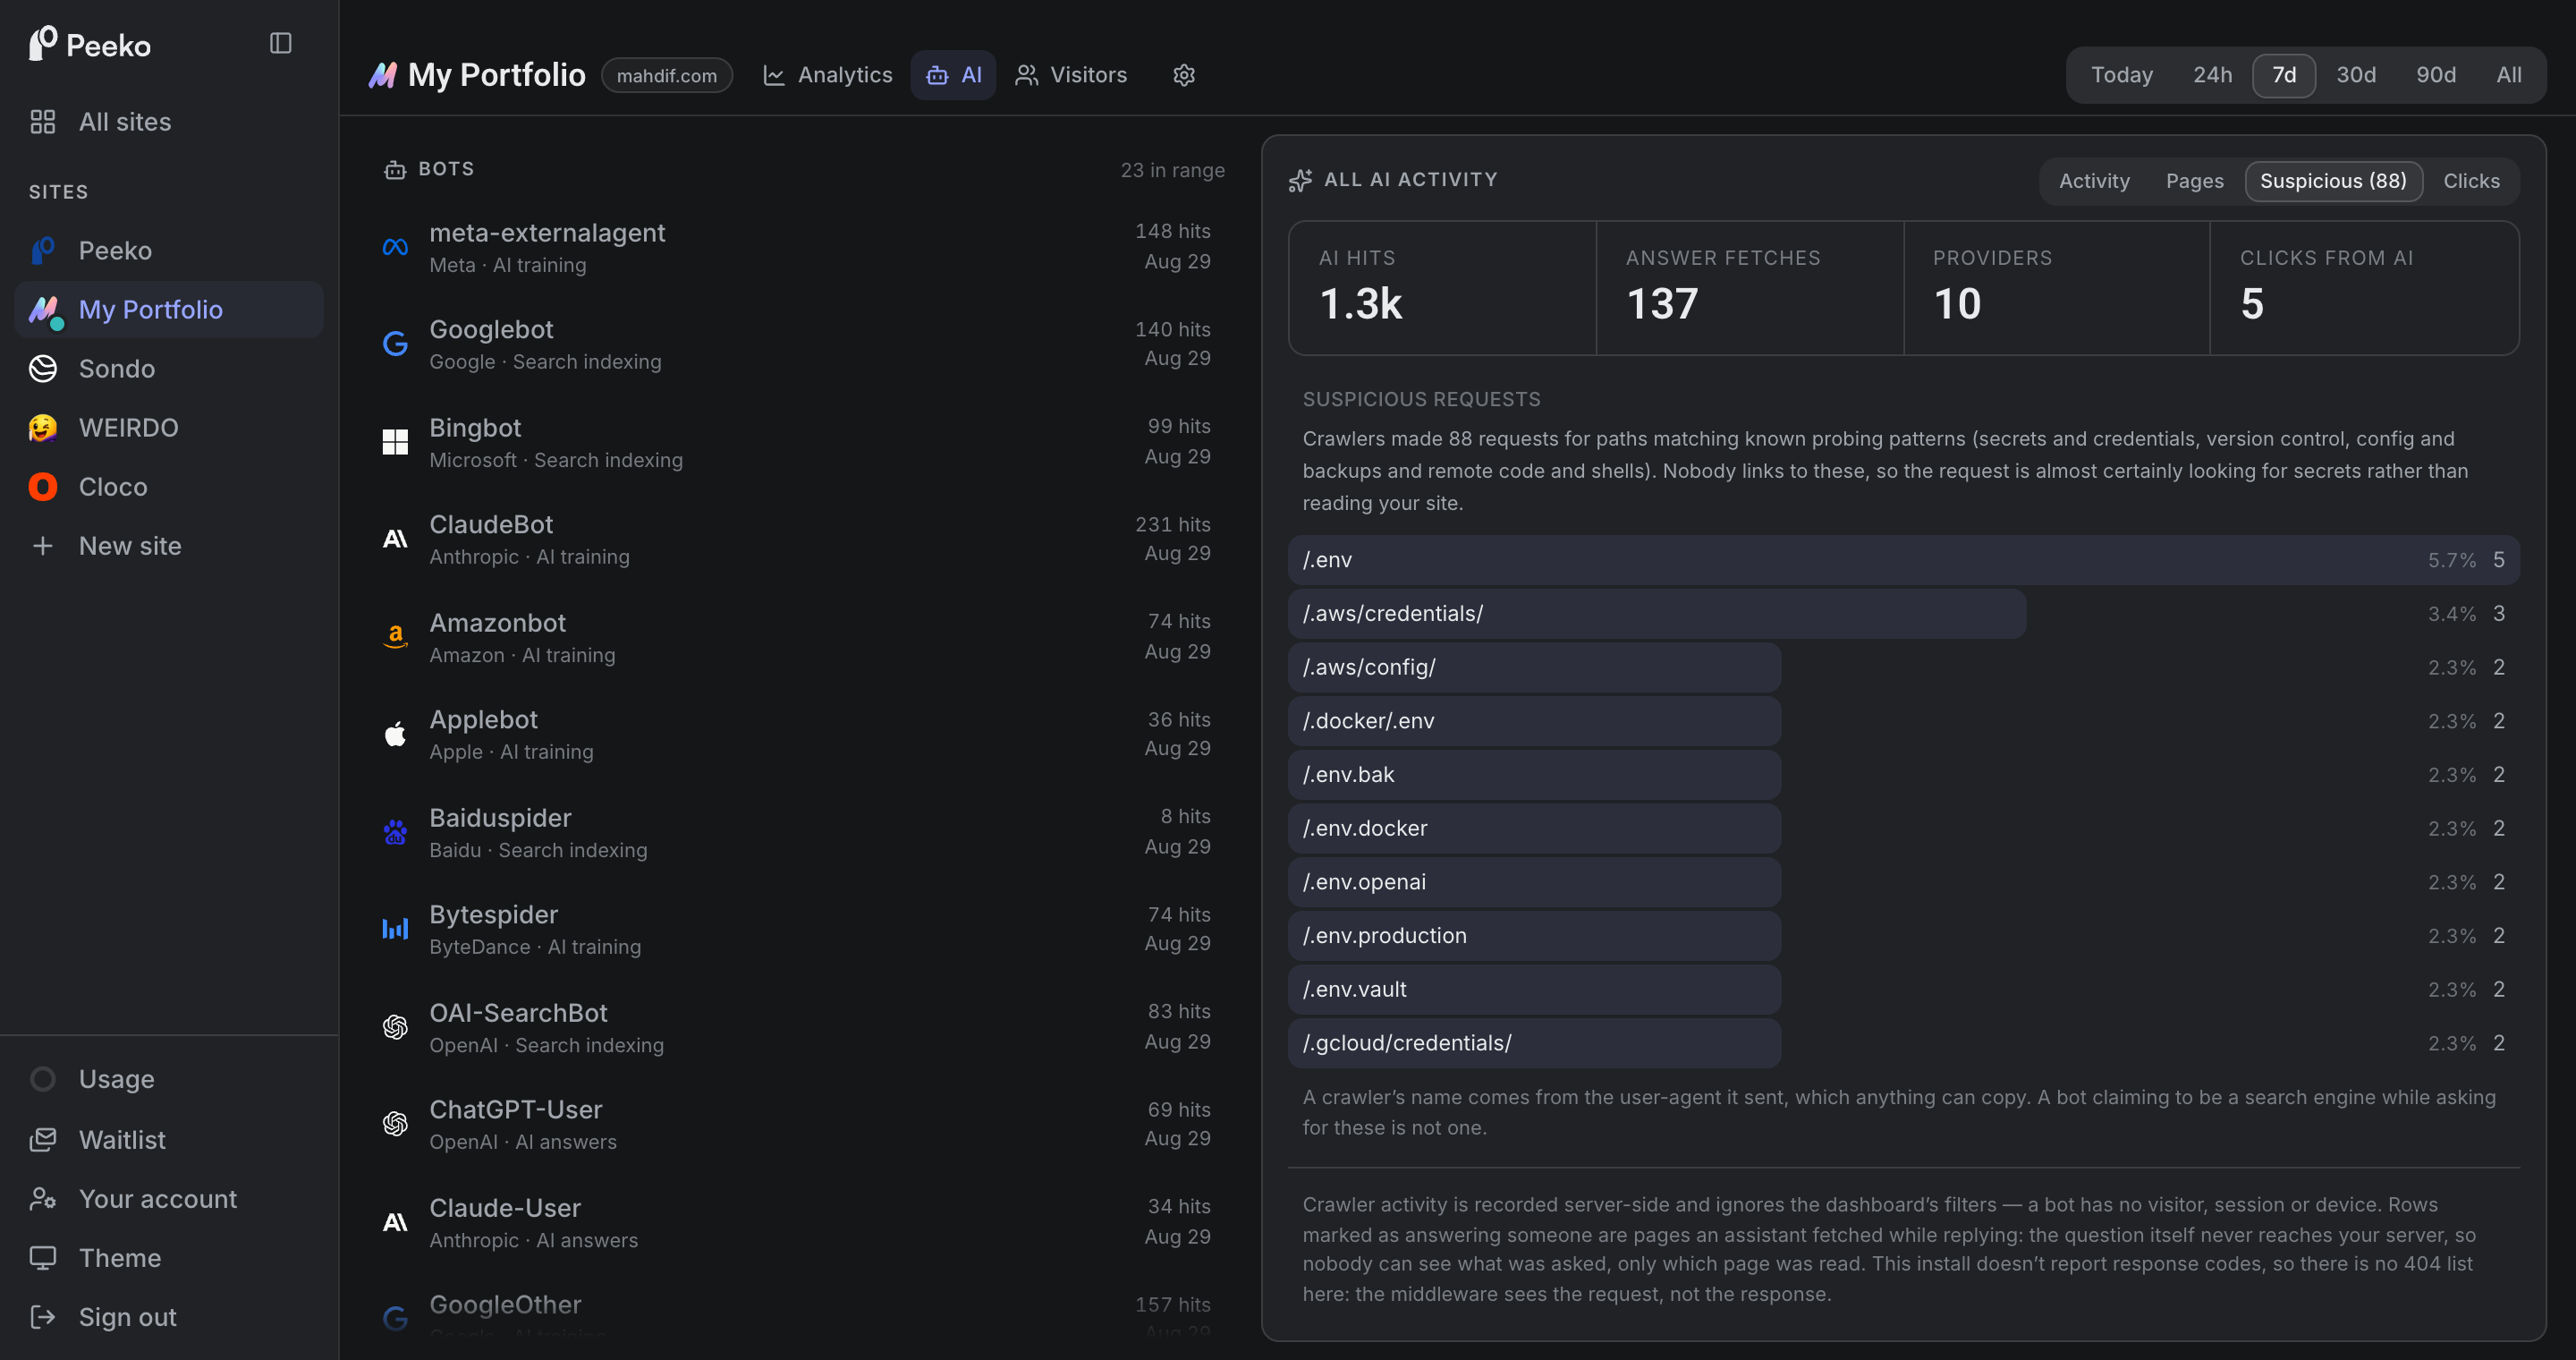This screenshot has width=2576, height=1360.
Task: Click the All sites grid icon
Action: (x=43, y=122)
